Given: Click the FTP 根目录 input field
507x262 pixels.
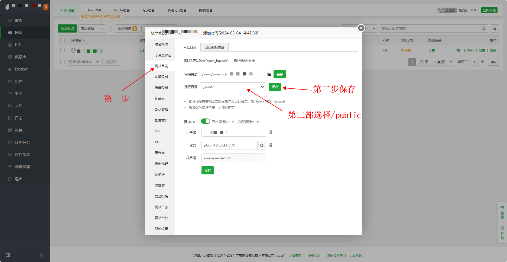Looking at the screenshot, I should coord(233,158).
